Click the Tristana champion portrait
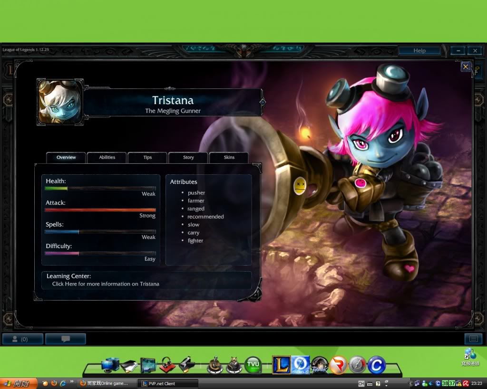Image resolution: width=487 pixels, height=389 pixels. 60,102
